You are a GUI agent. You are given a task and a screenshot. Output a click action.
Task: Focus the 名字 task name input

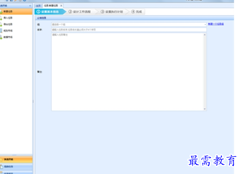pyautogui.click(x=129, y=30)
